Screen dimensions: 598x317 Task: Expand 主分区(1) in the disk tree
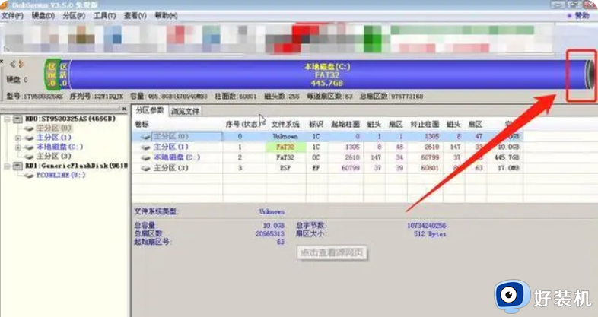tap(17, 138)
